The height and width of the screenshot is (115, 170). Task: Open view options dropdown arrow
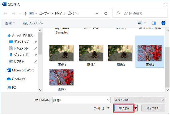pyautogui.click(x=145, y=23)
